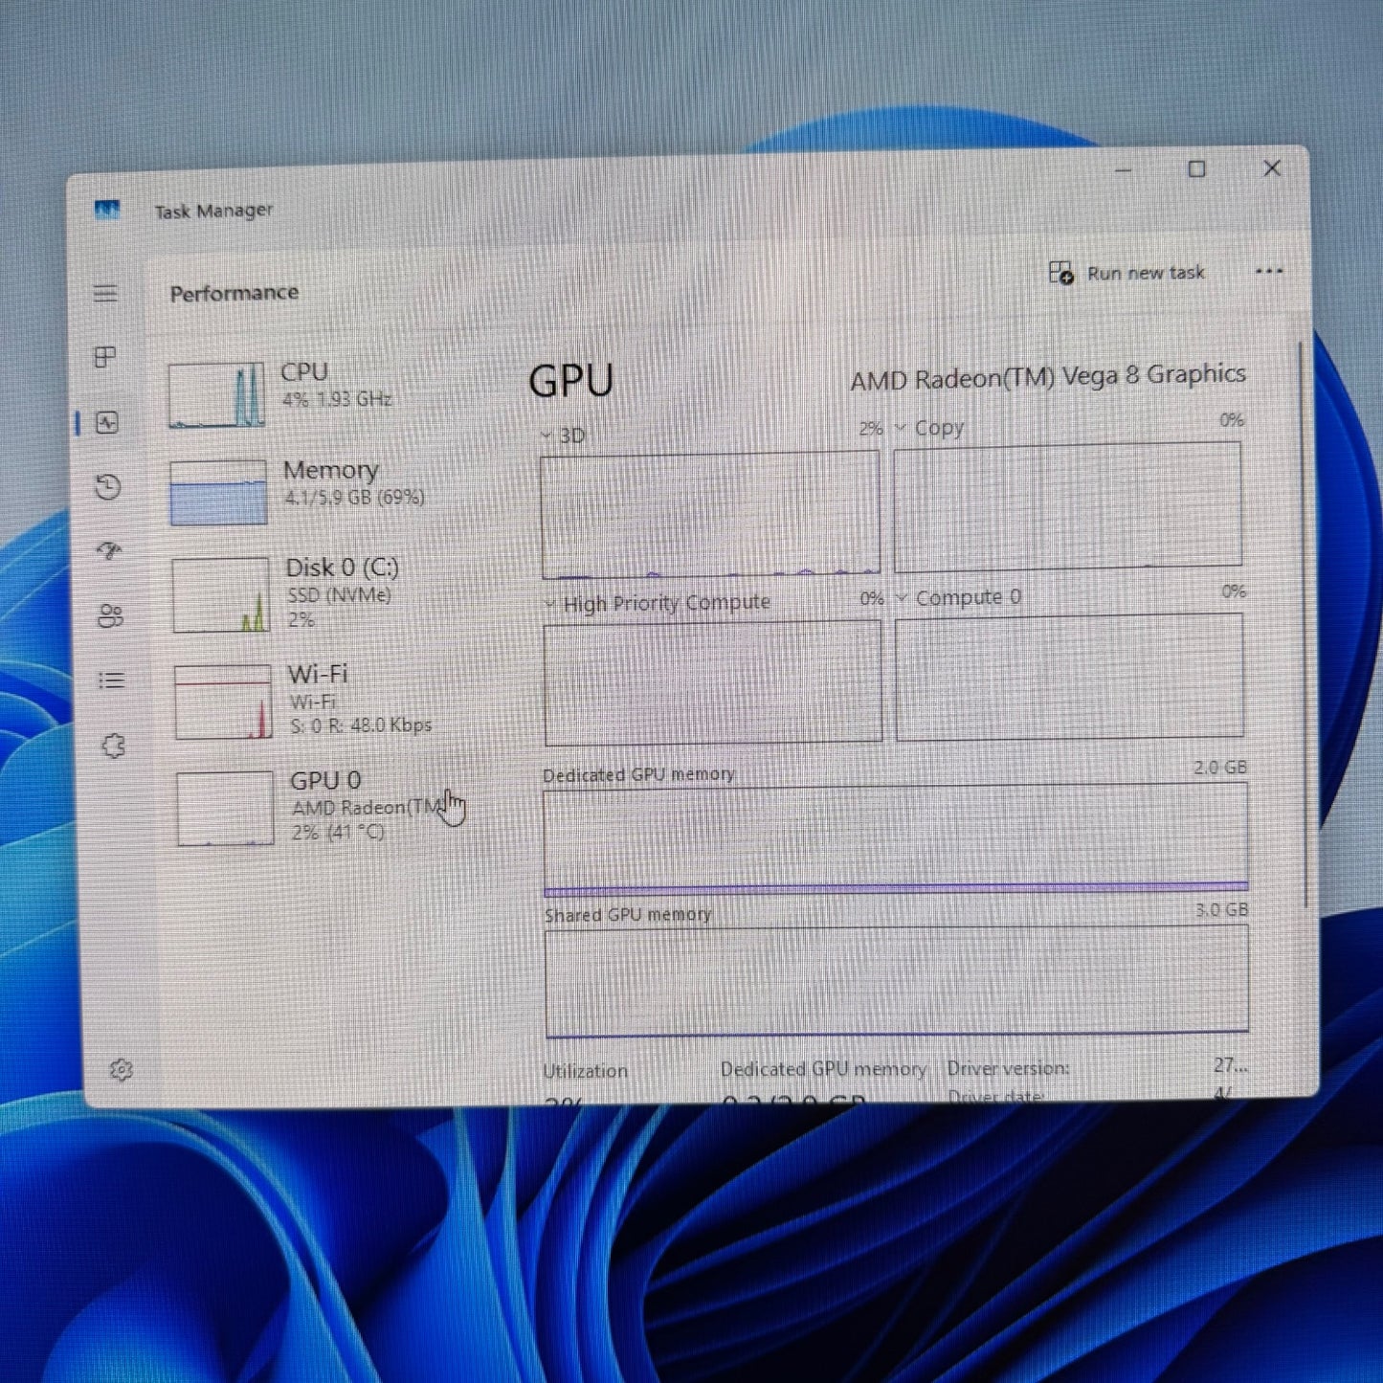Screen dimensions: 1383x1383
Task: Click the Wi-Fi mini graph
Action: pyautogui.click(x=223, y=703)
